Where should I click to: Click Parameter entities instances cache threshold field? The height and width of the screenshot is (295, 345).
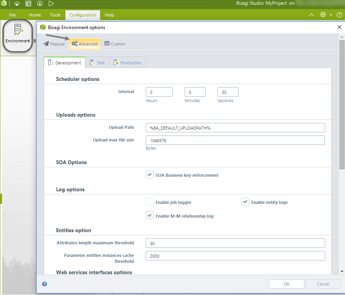(x=235, y=256)
